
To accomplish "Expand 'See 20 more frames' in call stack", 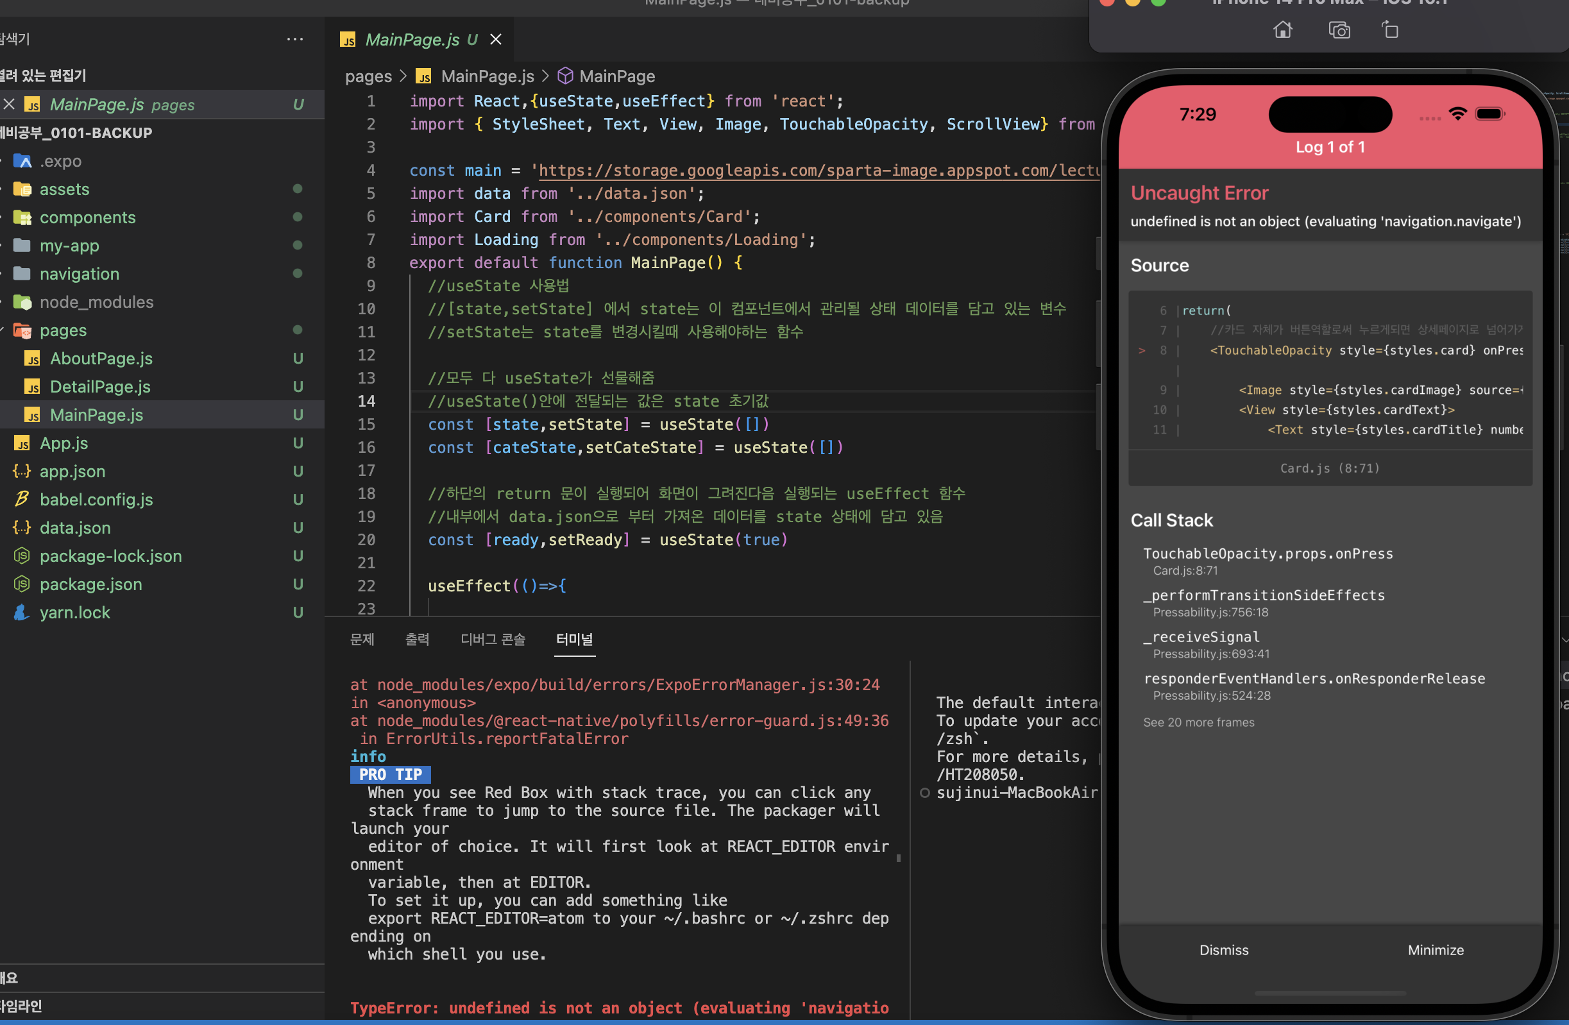I will coord(1198,722).
